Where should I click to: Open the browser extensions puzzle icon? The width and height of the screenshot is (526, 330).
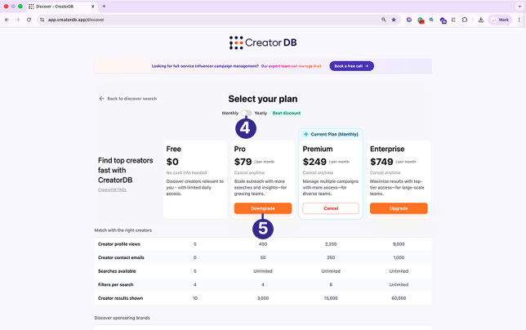coord(465,20)
